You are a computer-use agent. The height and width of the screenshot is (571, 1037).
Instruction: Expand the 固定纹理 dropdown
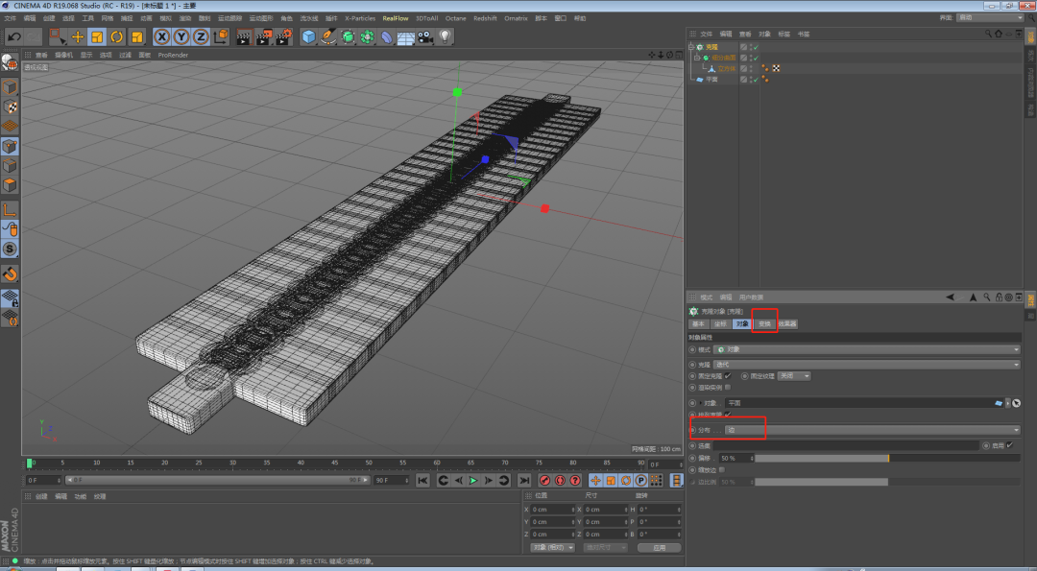(794, 376)
